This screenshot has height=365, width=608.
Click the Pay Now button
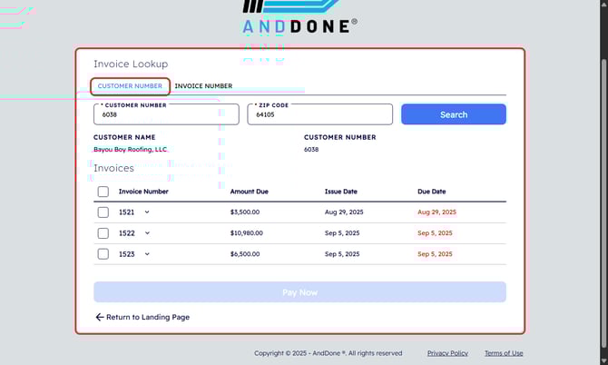[x=299, y=292]
